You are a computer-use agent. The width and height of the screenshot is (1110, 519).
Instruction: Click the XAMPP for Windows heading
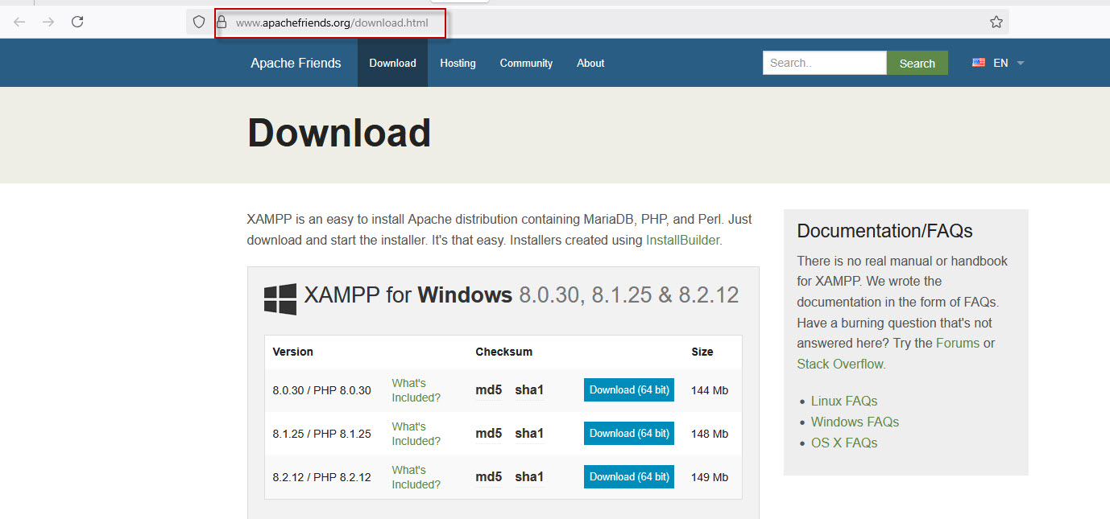521,295
